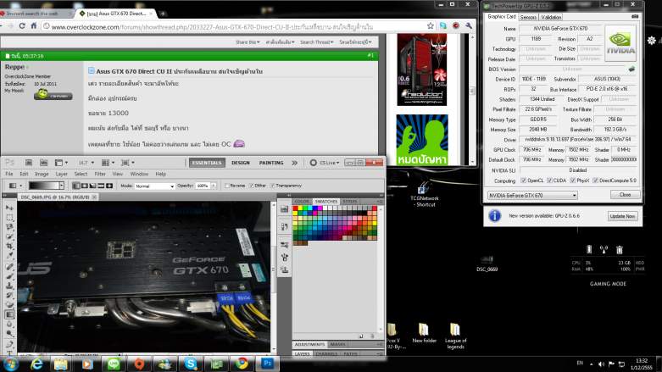Screen dimensions: 662x372
Task: Open NVIDIA GeForce GTX 670 card dropdown
Action: [532, 196]
